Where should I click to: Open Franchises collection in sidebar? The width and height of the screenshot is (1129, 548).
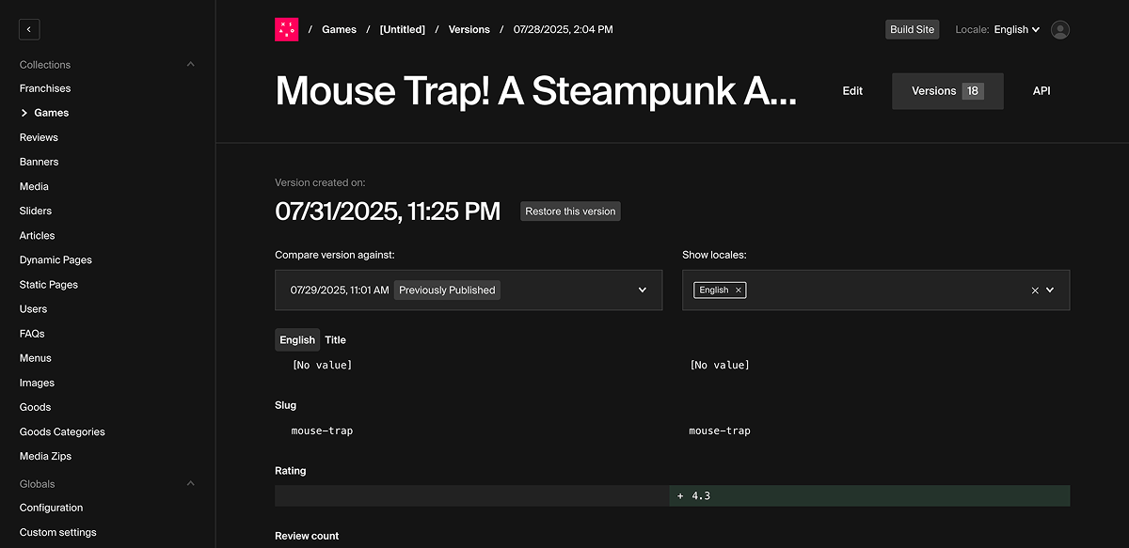click(45, 88)
